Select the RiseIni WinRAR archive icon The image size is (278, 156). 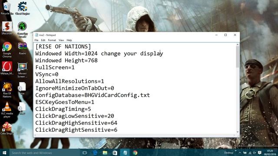point(22,48)
